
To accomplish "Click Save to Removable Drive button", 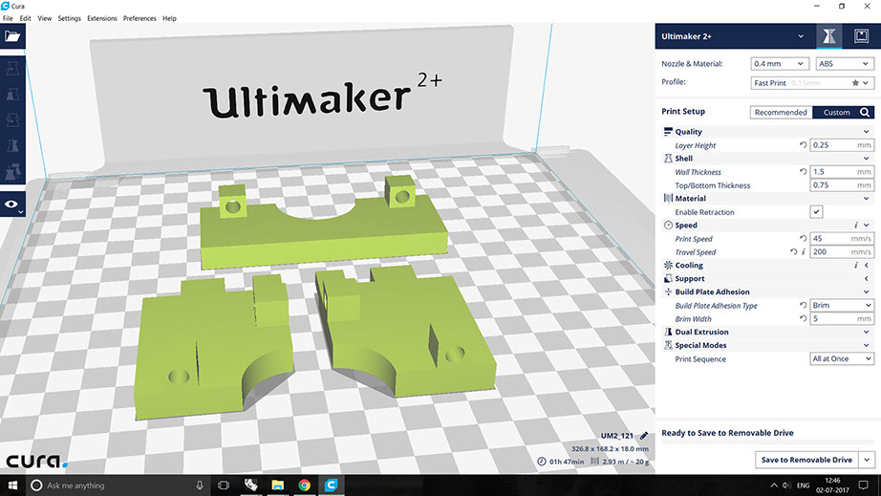I will (x=806, y=460).
